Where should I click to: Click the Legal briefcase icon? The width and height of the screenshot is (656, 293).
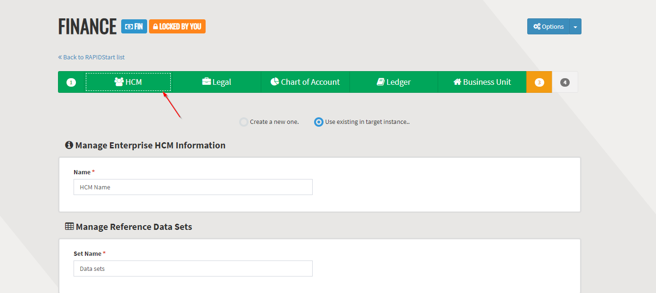(x=207, y=82)
